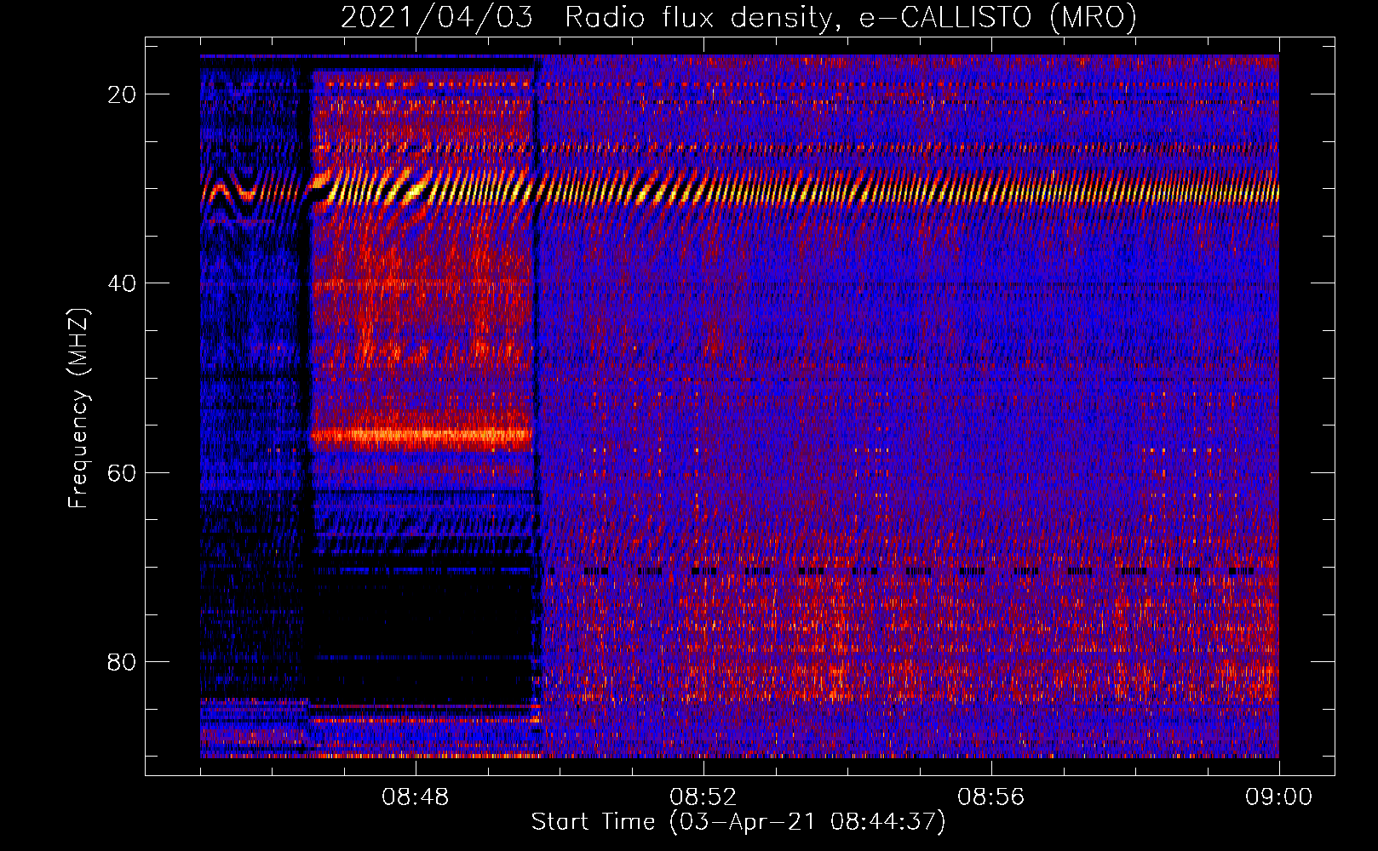The height and width of the screenshot is (851, 1378).
Task: Click the 'Frequency (MHZ)' y-axis label
Action: point(78,408)
